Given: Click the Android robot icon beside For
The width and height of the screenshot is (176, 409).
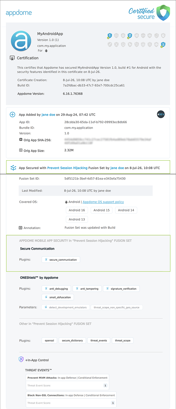Looking at the screenshot, I should click(46, 51).
